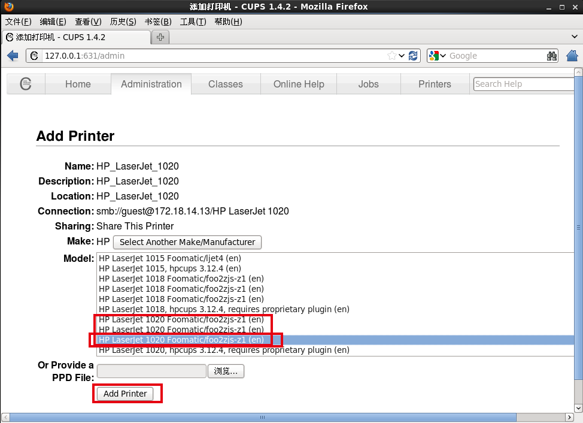Open a new tab with the plus icon
The height and width of the screenshot is (423, 583).
[160, 37]
